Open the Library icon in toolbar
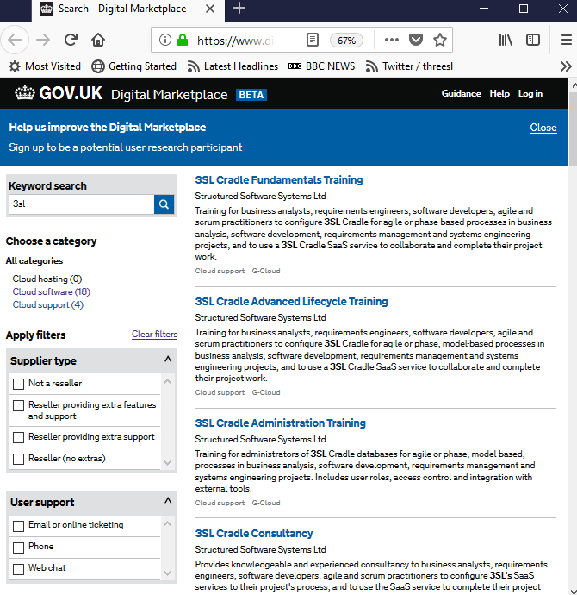This screenshot has height=595, width=577. [x=506, y=40]
